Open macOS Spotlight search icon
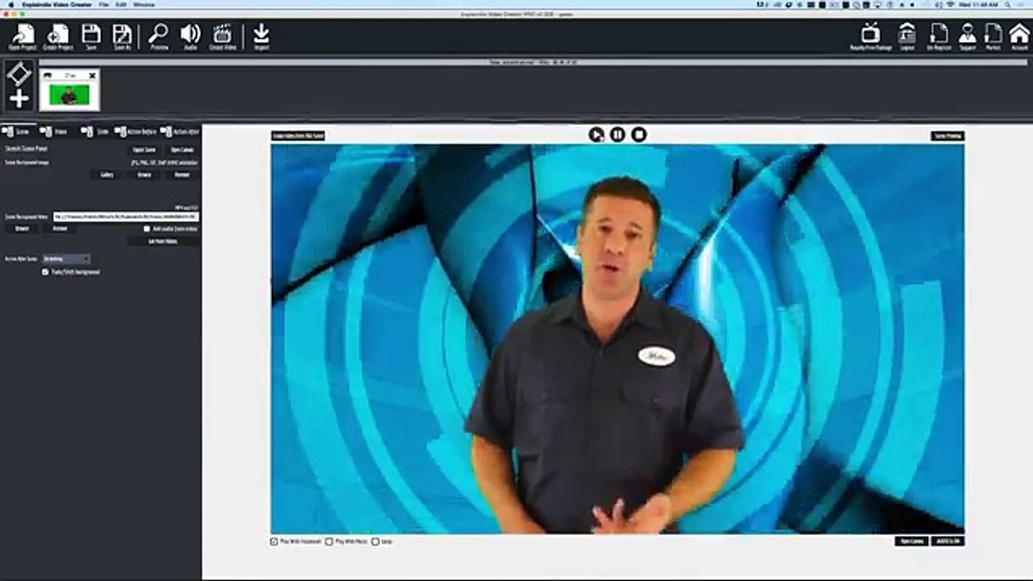Screen dimensions: 1033x581 1009,4
